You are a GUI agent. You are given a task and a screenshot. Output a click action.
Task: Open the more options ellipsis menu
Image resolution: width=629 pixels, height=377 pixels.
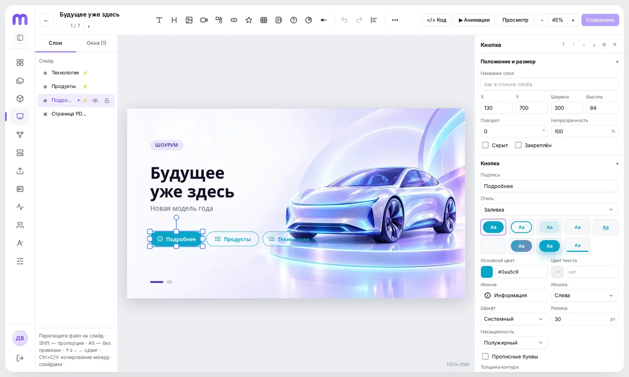[395, 20]
